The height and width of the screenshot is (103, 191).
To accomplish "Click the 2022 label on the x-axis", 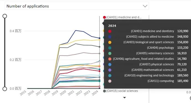I will [x=79, y=93].
